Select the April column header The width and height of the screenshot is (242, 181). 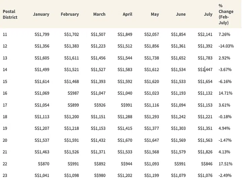(127, 14)
